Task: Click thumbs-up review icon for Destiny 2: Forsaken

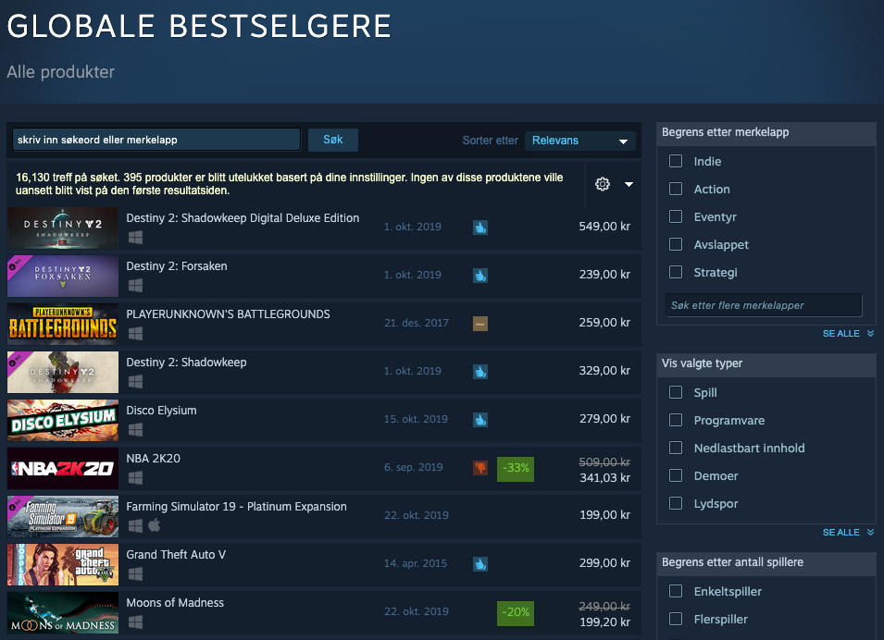Action: [x=480, y=276]
